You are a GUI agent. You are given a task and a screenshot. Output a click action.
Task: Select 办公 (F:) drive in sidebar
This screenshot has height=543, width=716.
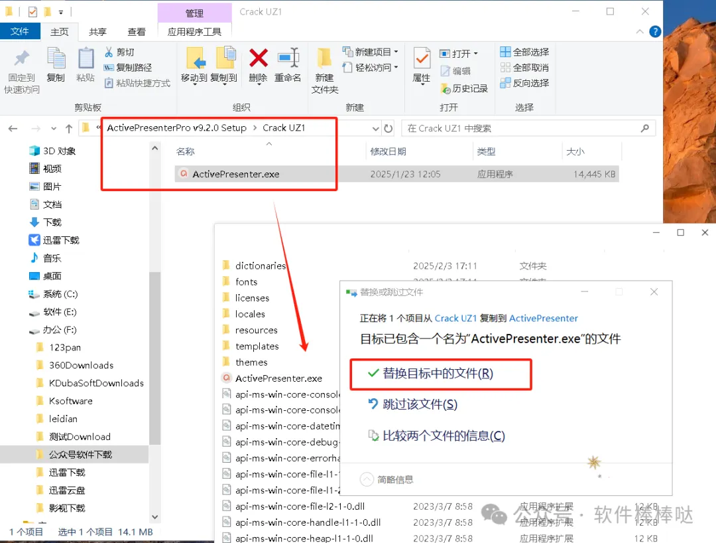53,329
